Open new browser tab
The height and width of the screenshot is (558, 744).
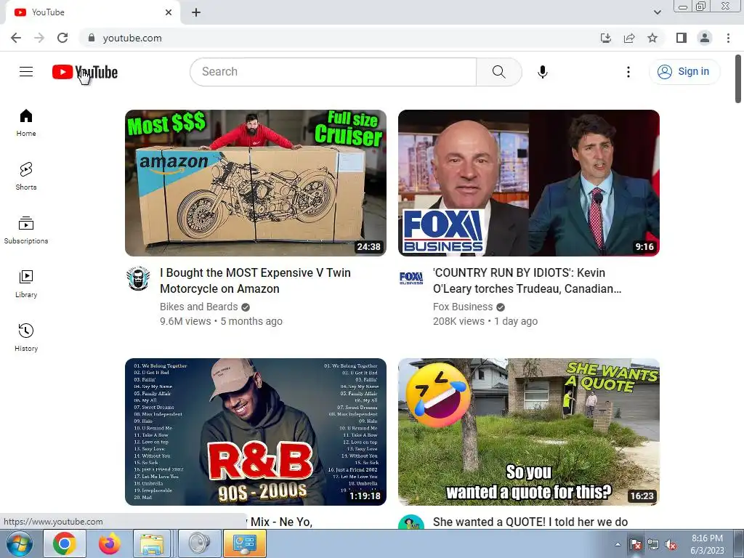(196, 12)
